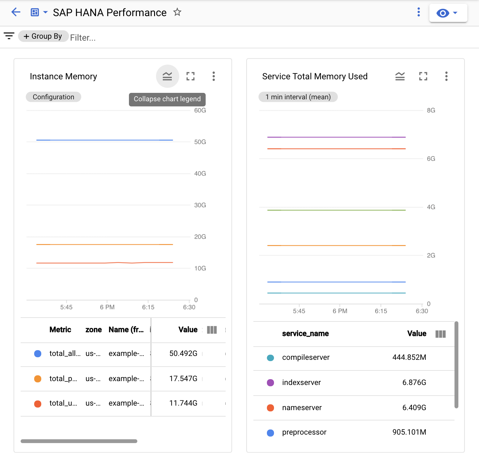Select the total_u... metric row
Image resolution: width=479 pixels, height=463 pixels.
(123, 404)
